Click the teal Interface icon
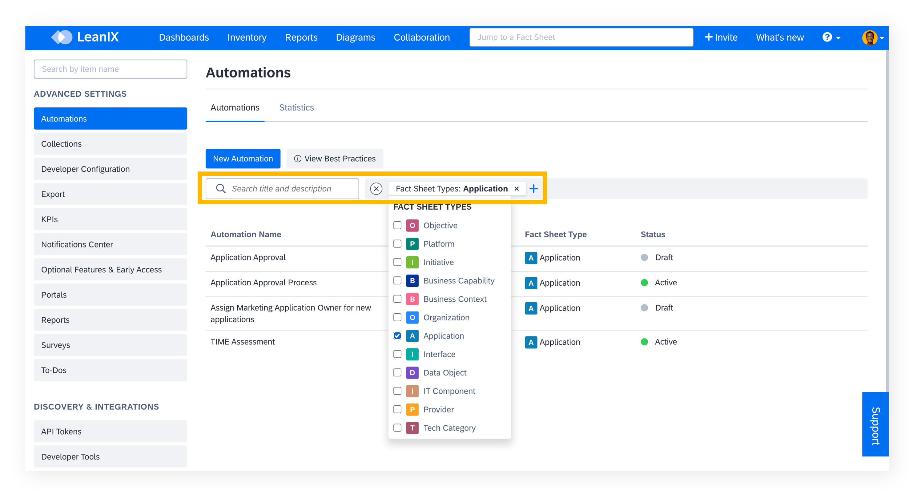 [x=412, y=354]
